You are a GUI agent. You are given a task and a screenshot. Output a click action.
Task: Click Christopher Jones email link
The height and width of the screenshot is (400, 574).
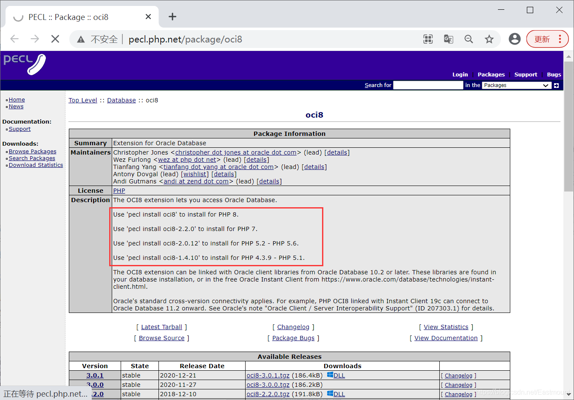(x=236, y=152)
